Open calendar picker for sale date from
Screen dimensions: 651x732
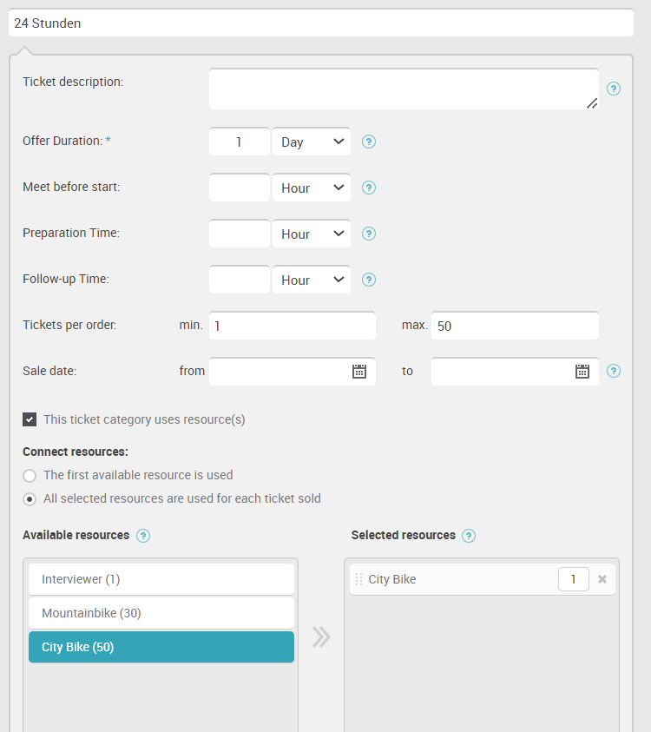point(358,372)
